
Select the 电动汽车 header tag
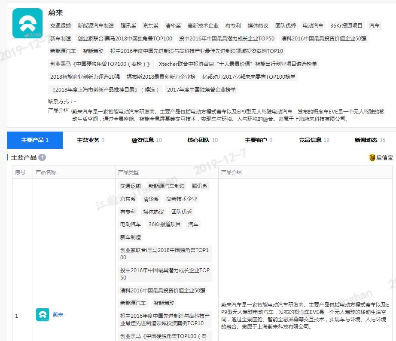(x=313, y=25)
